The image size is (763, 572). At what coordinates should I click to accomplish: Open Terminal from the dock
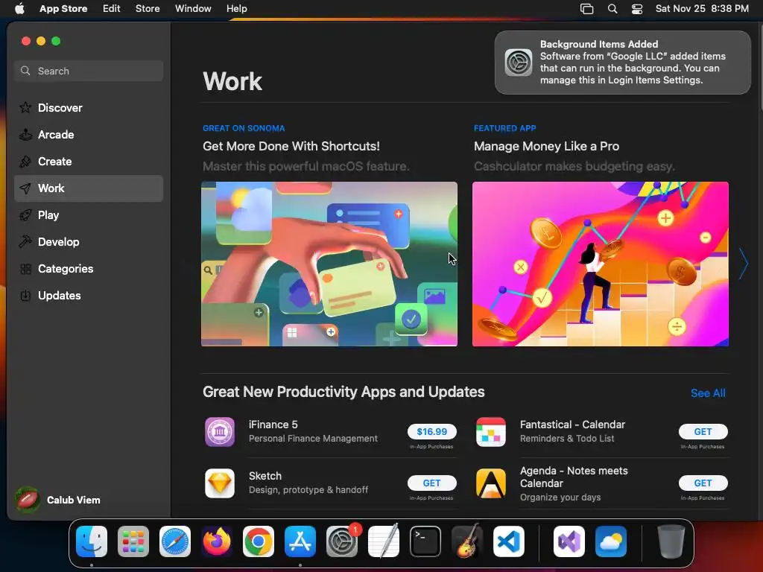425,541
